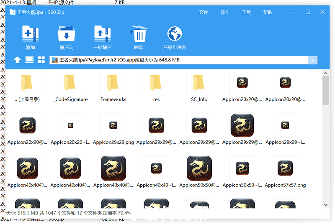Click the 解压到 (Extract to) icon
Image resolution: width=335 pixels, height=224 pixels.
(x=67, y=34)
